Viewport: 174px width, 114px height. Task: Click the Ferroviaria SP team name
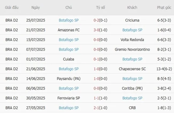[69, 98]
